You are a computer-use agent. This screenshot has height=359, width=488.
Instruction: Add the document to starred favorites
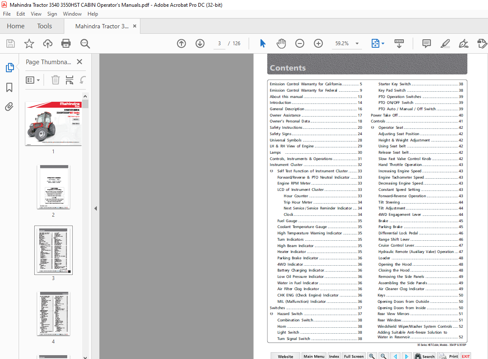(x=29, y=44)
